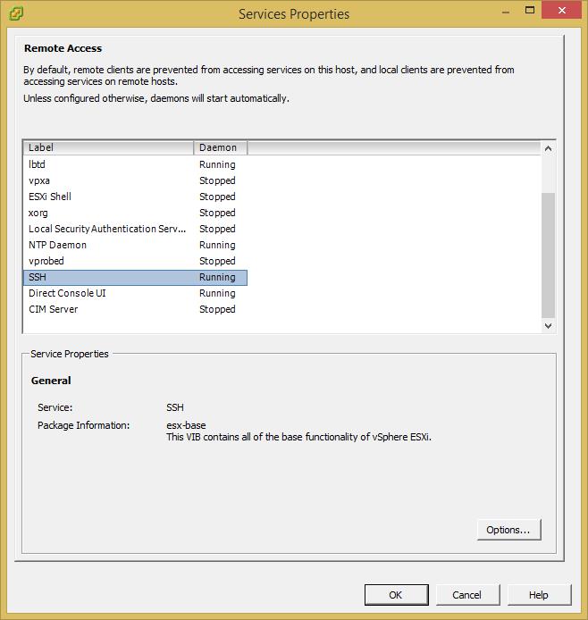Select the lbtd service row
Image resolution: width=588 pixels, height=620 pixels.
pos(135,164)
